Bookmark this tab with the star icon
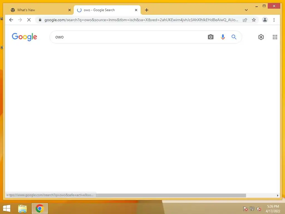This screenshot has height=214, width=285. coord(254,20)
